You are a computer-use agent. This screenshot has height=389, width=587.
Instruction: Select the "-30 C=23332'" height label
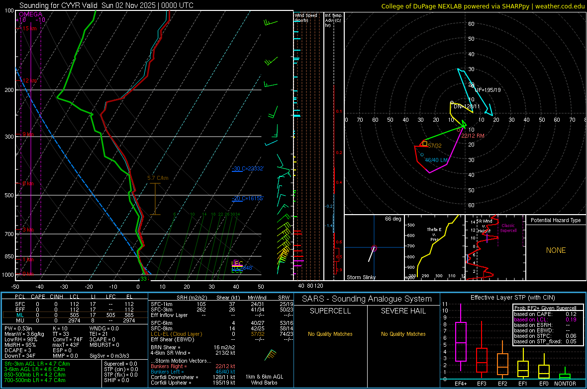coord(248,169)
